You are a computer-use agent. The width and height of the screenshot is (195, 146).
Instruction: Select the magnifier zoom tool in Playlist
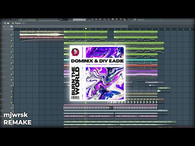click(x=5, y=23)
